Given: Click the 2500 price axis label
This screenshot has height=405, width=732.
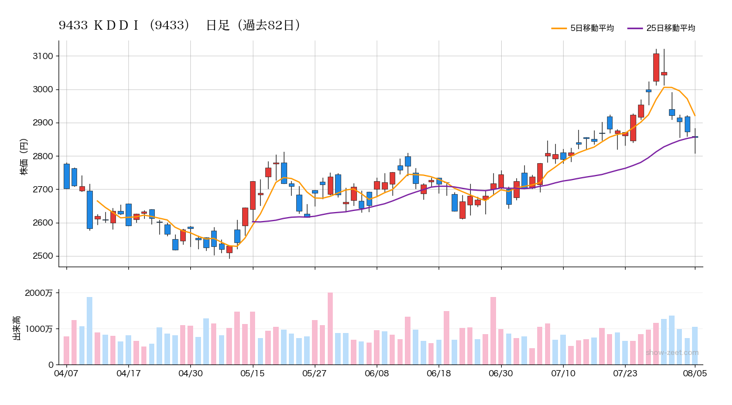Looking at the screenshot, I should [43, 256].
